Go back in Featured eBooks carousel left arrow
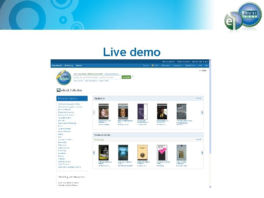 click(x=94, y=153)
